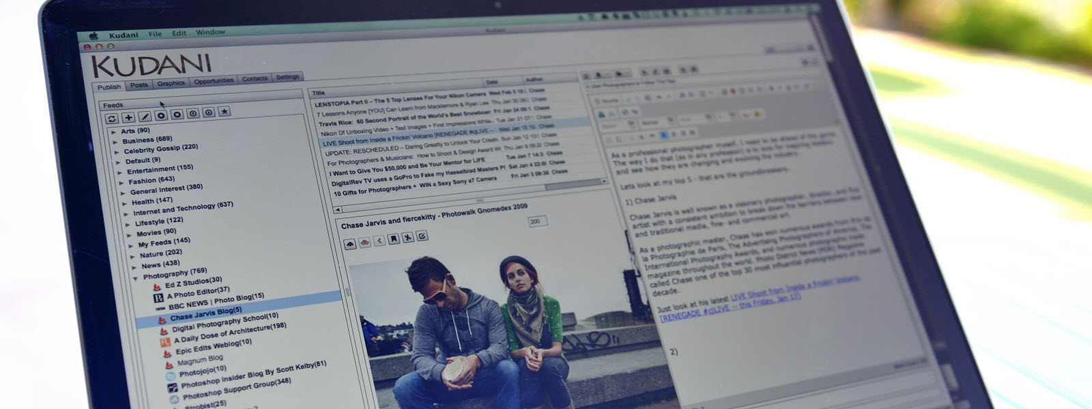
Task: Click the scissors icon above the photo
Action: point(407,237)
